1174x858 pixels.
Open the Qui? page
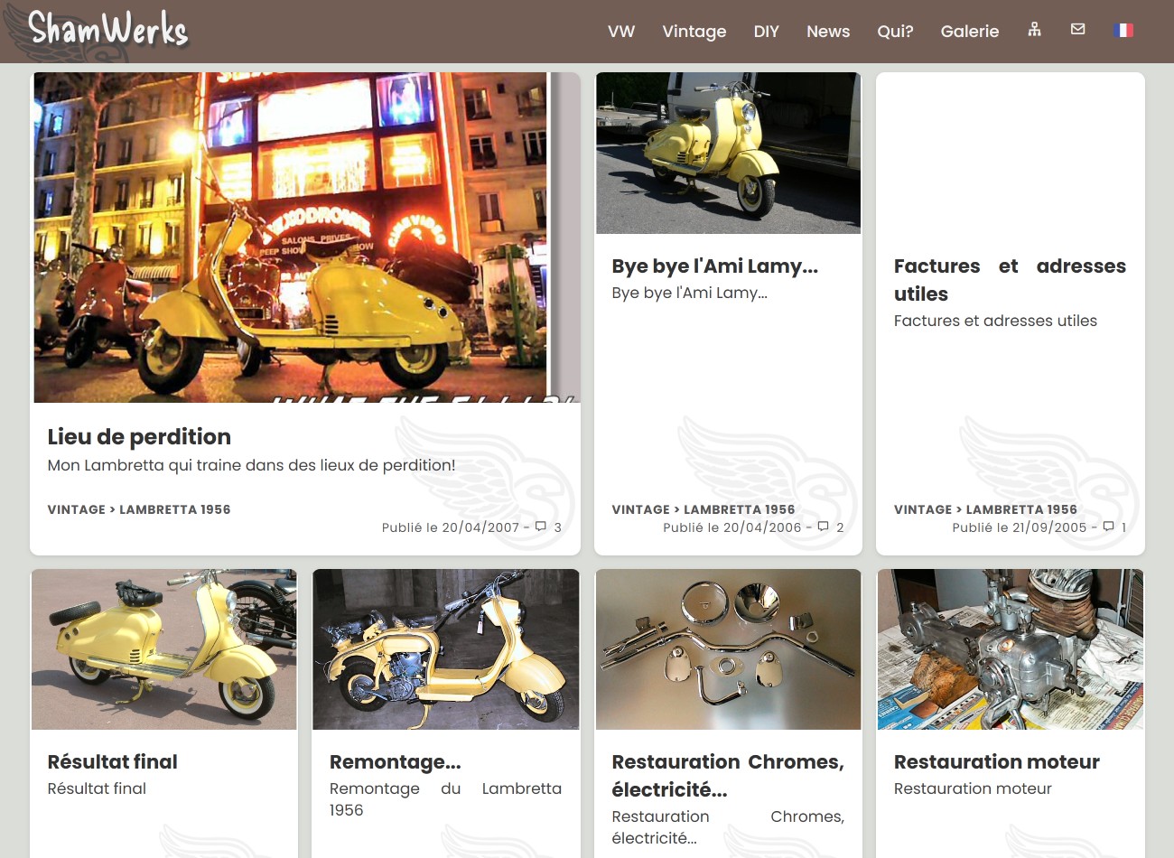[895, 32]
